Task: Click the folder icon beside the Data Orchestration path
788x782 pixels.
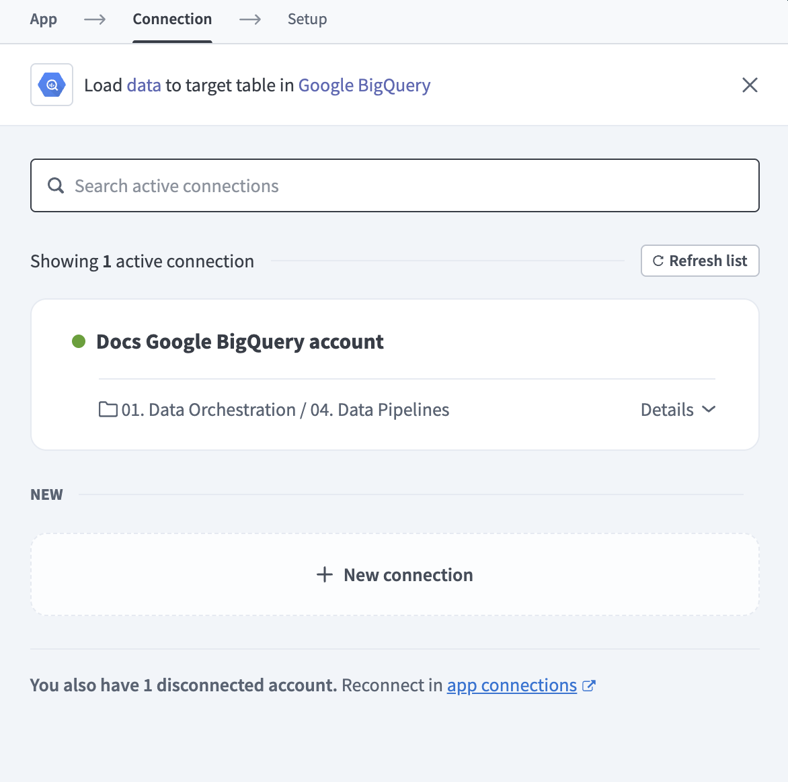Action: pos(108,409)
